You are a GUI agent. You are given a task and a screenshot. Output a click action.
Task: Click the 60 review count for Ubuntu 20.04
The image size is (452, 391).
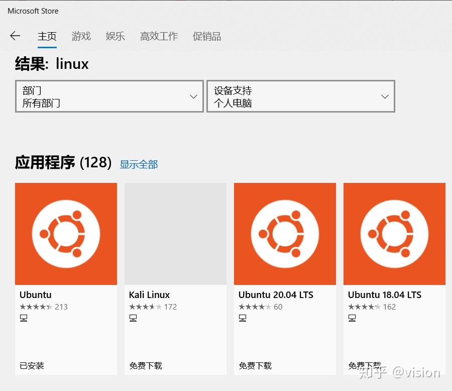click(x=278, y=307)
